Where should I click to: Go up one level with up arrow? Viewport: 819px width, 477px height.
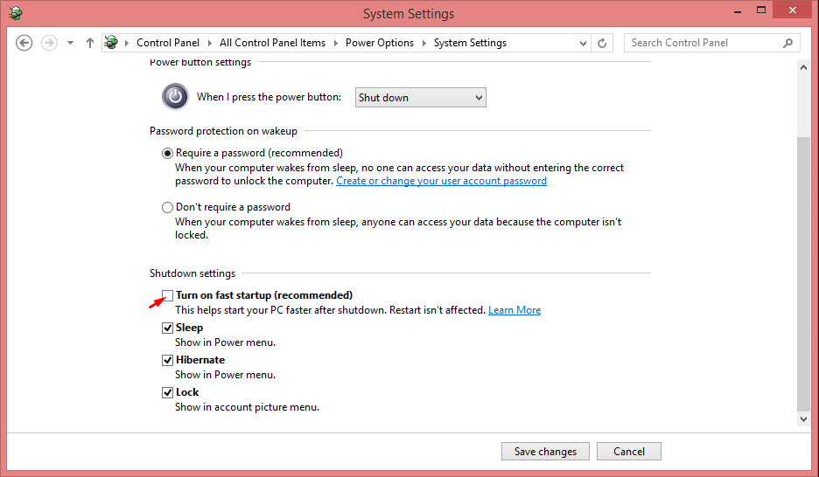coord(90,43)
